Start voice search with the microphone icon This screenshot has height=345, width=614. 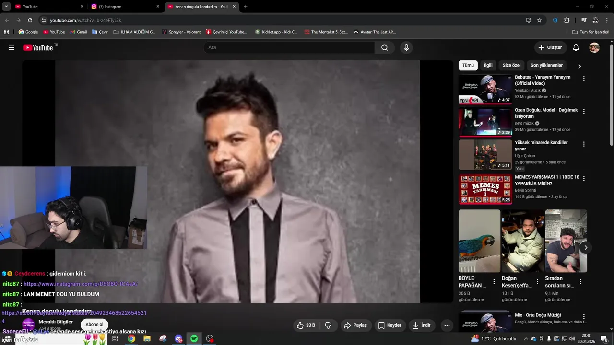(x=406, y=47)
